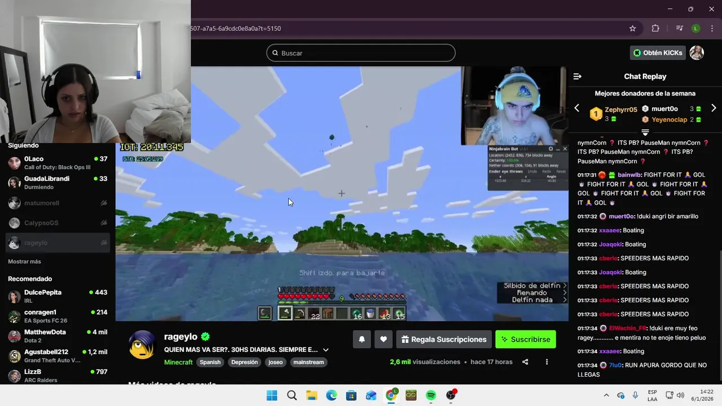Image resolution: width=722 pixels, height=406 pixels.
Task: Open Spotify from taskbar
Action: click(431, 395)
